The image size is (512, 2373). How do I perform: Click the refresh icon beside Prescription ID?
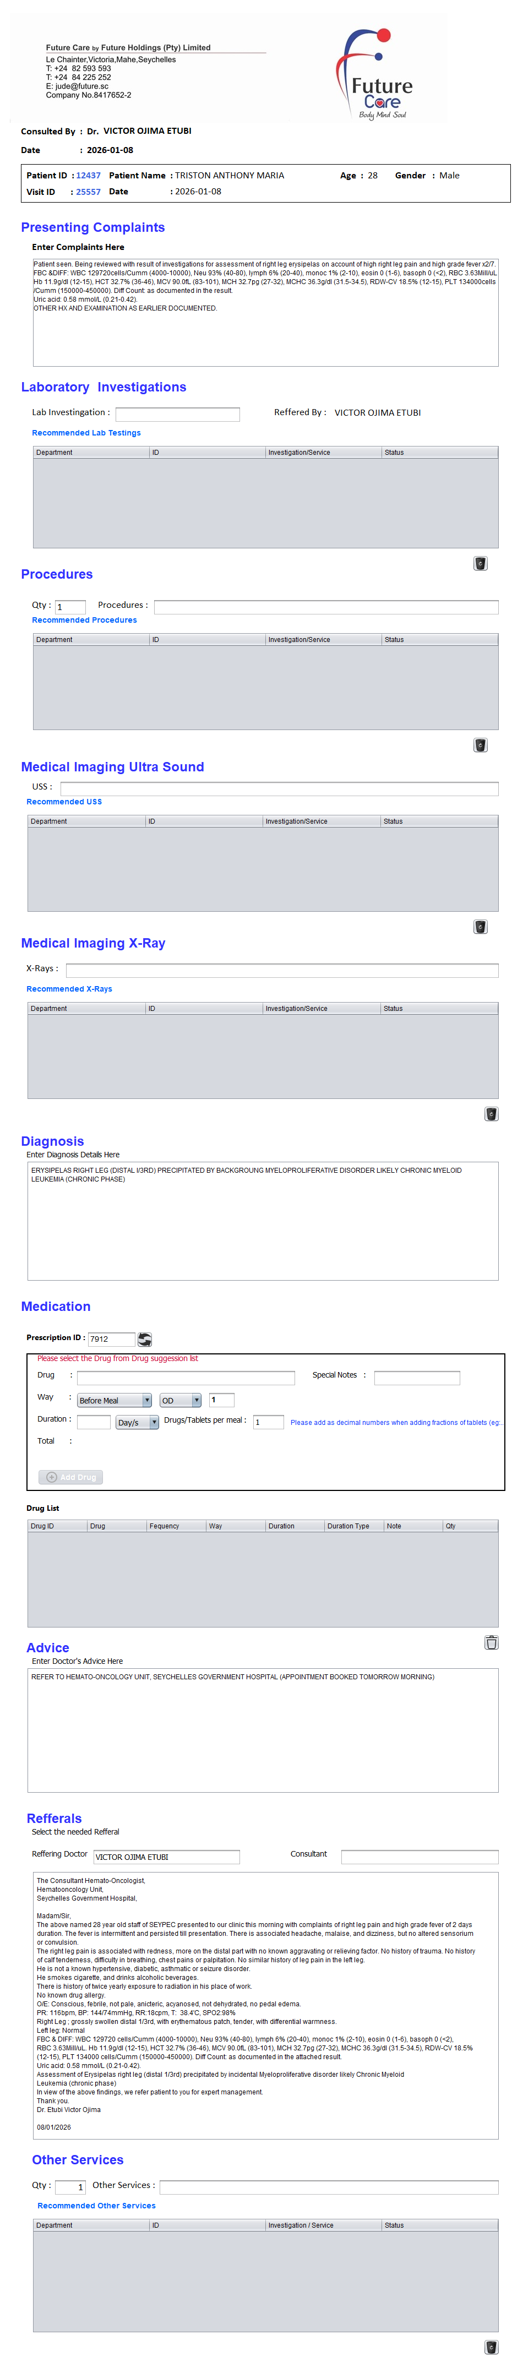pyautogui.click(x=145, y=1338)
